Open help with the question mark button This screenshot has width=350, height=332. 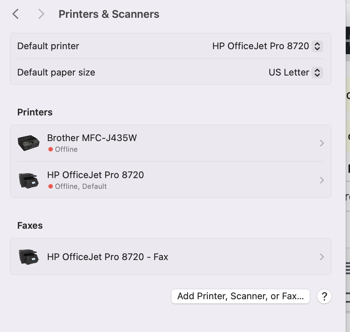[324, 296]
